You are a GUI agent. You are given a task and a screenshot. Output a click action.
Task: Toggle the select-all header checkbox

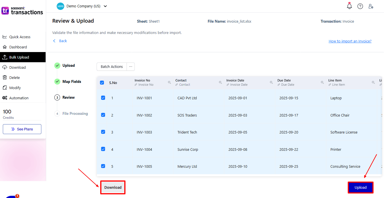point(102,83)
